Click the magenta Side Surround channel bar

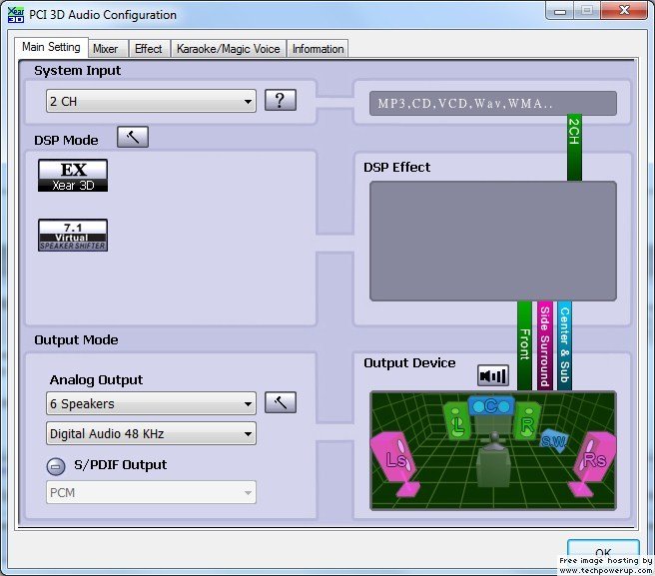click(545, 345)
